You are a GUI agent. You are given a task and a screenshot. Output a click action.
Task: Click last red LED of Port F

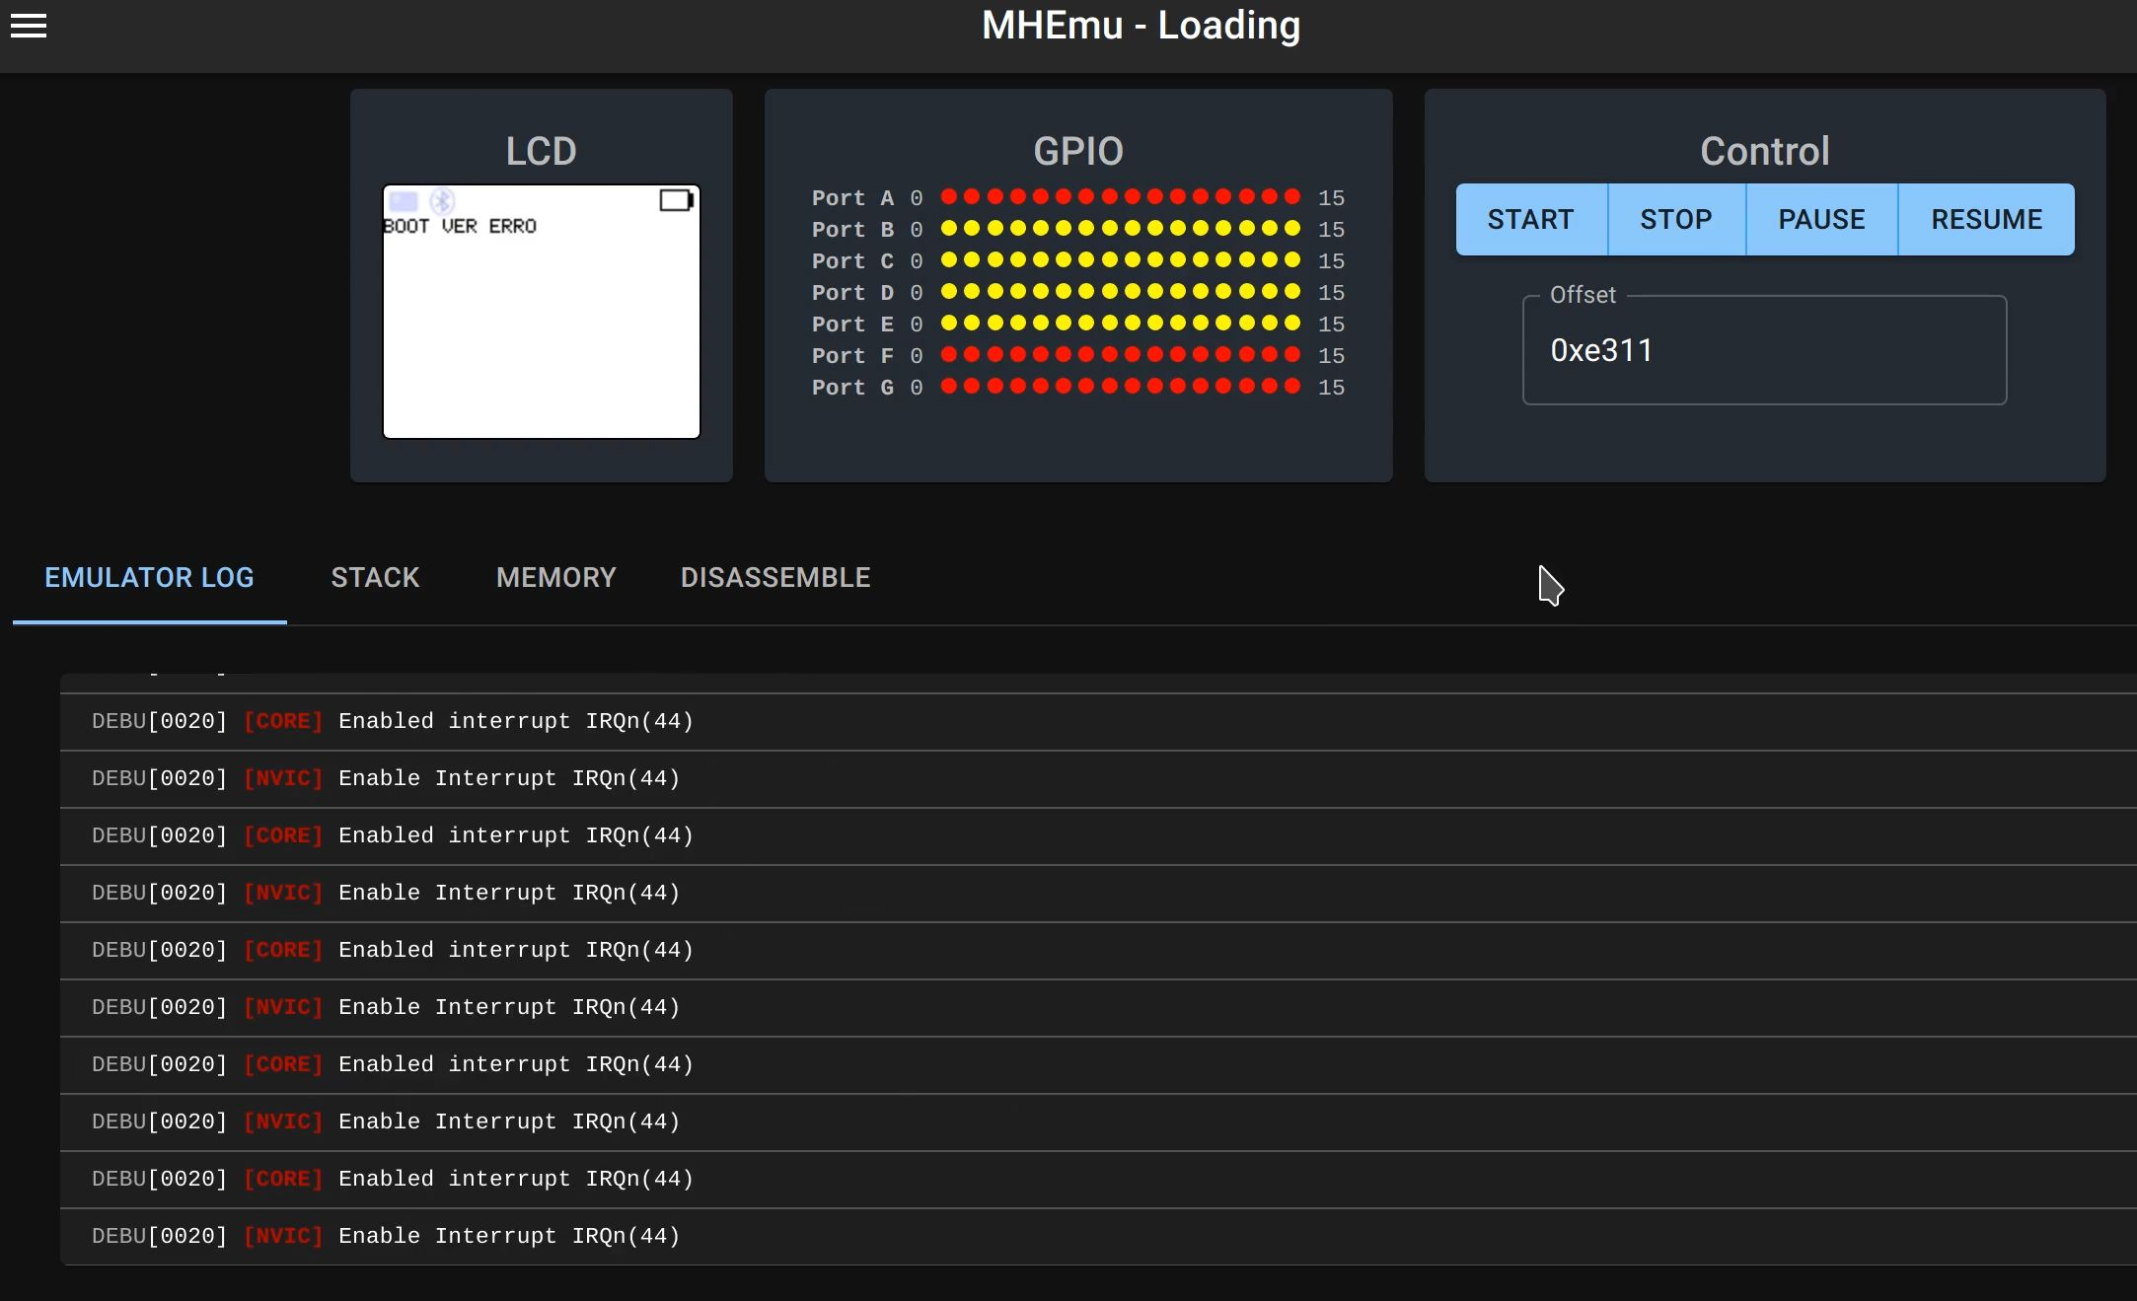1292,354
